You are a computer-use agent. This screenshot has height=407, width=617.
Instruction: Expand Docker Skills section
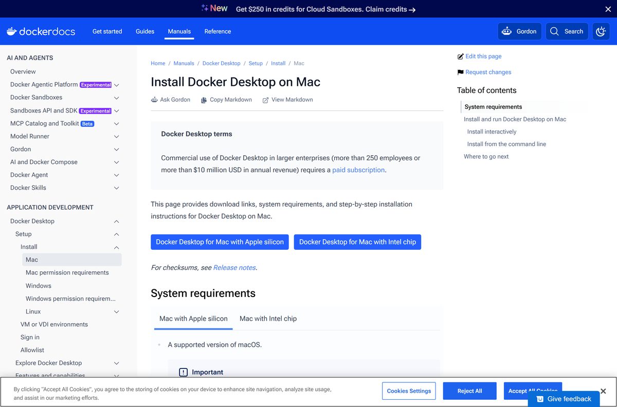pyautogui.click(x=117, y=188)
